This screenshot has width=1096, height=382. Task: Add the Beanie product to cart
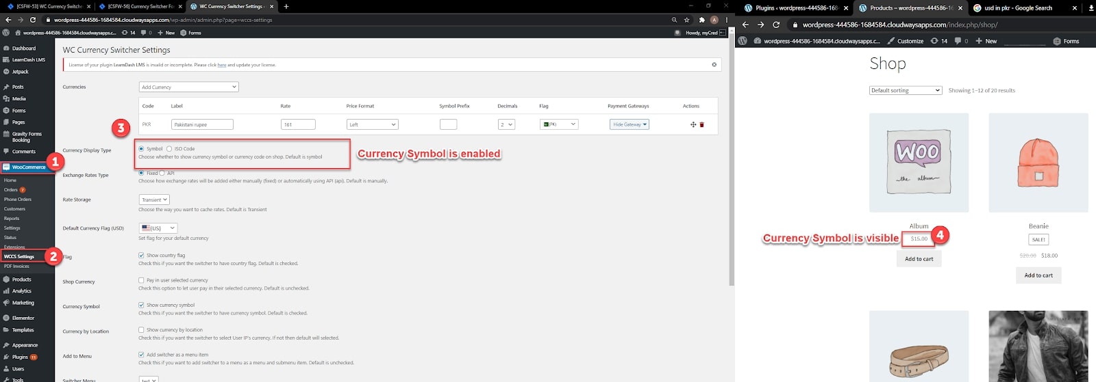pos(1038,275)
